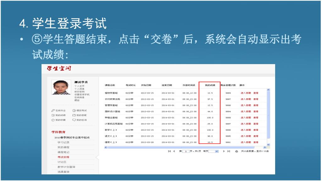Select 选课查询 in sidebar menu
This screenshot has width=322, height=181.
click(64, 172)
